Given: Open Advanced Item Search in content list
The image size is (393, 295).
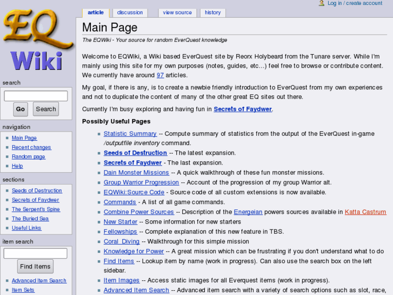Looking at the screenshot, I should tap(136, 290).
